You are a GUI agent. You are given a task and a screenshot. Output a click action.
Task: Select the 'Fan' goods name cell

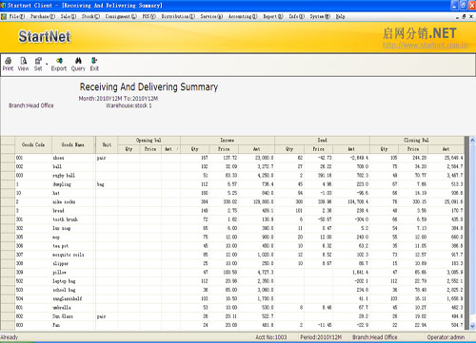(x=73, y=325)
